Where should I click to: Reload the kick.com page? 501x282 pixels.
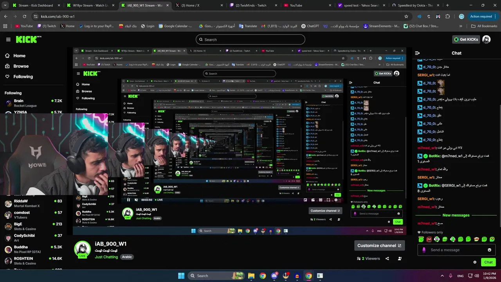tap(24, 16)
